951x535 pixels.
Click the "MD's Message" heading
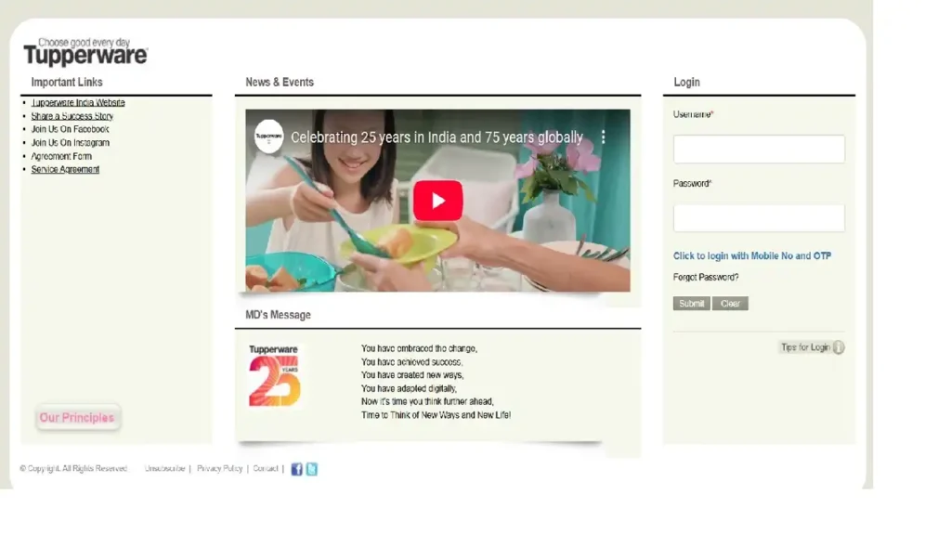click(278, 315)
